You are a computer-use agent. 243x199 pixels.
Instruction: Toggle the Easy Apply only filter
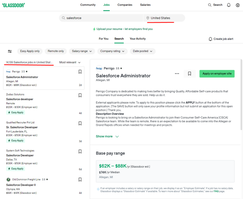click(x=30, y=51)
